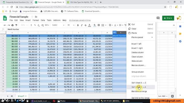Image resolution: width=184 pixels, height=103 pixels.
Task: Open the Calendar side panel icon
Action: [180, 26]
